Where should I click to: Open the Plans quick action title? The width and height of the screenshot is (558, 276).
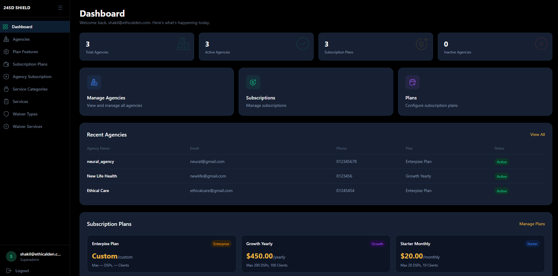[x=411, y=98]
